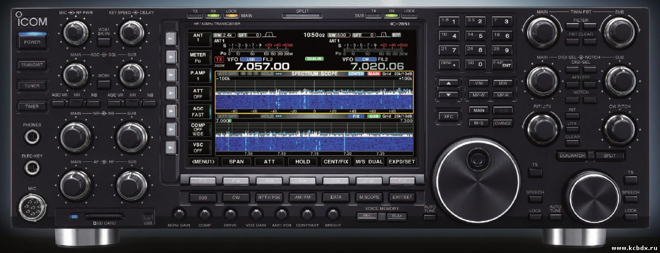Enable SPLIT operation

click(x=610, y=155)
